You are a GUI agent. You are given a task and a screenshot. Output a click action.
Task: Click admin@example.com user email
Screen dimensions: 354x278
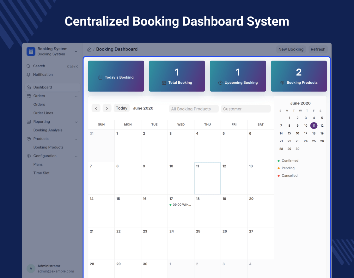[56, 271]
